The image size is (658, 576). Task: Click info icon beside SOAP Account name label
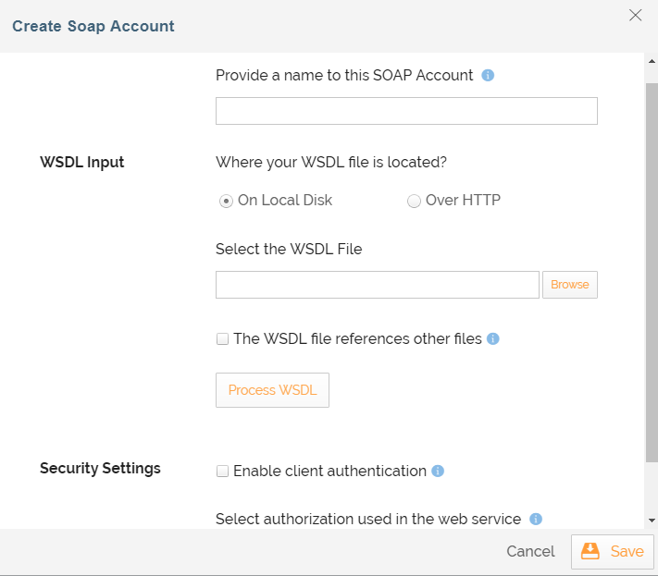pyautogui.click(x=488, y=75)
